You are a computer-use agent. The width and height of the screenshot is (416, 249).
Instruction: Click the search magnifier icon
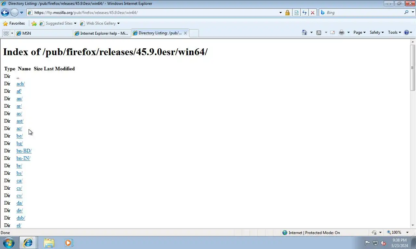click(x=406, y=12)
